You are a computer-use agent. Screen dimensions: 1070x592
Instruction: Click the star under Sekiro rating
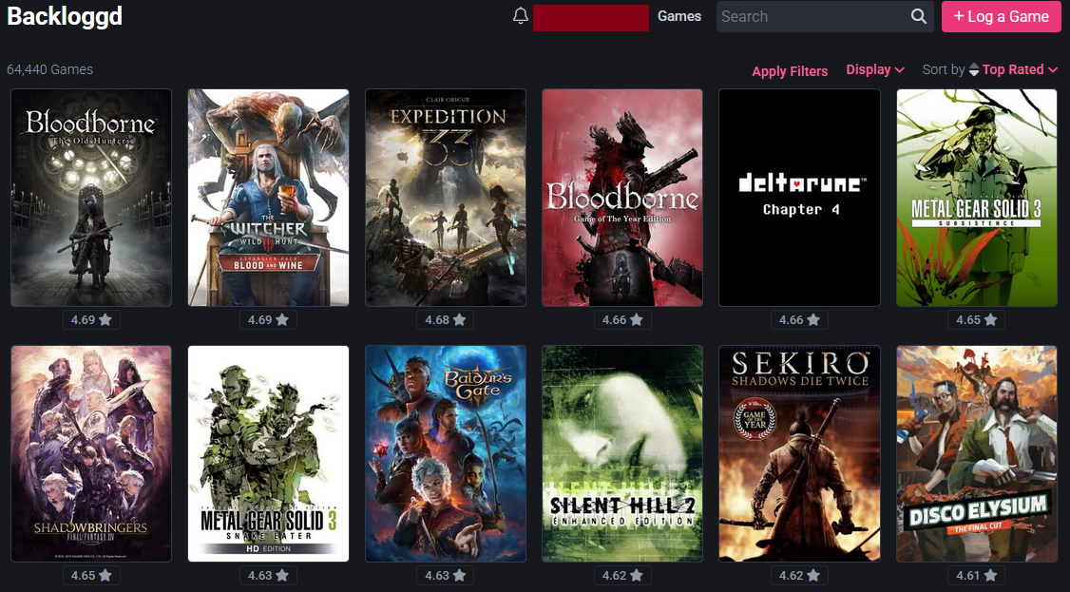tap(813, 576)
